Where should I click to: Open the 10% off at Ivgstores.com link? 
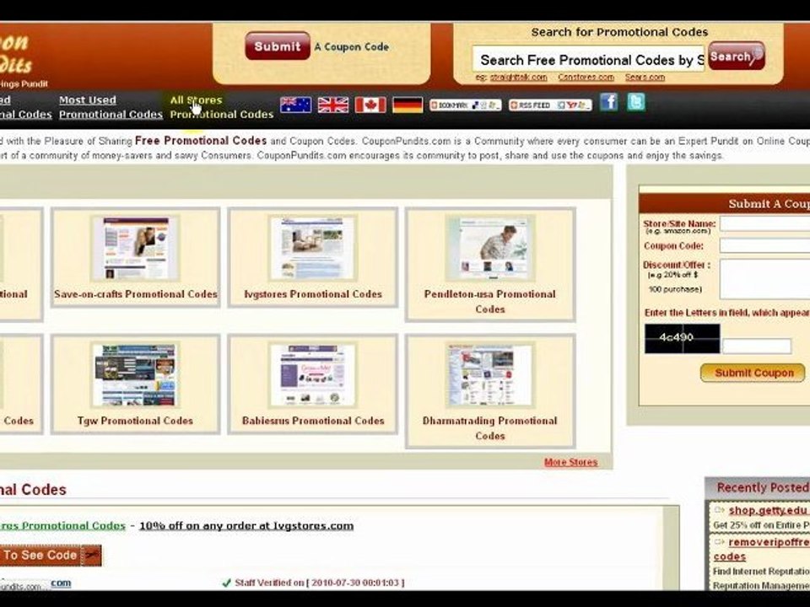[246, 526]
